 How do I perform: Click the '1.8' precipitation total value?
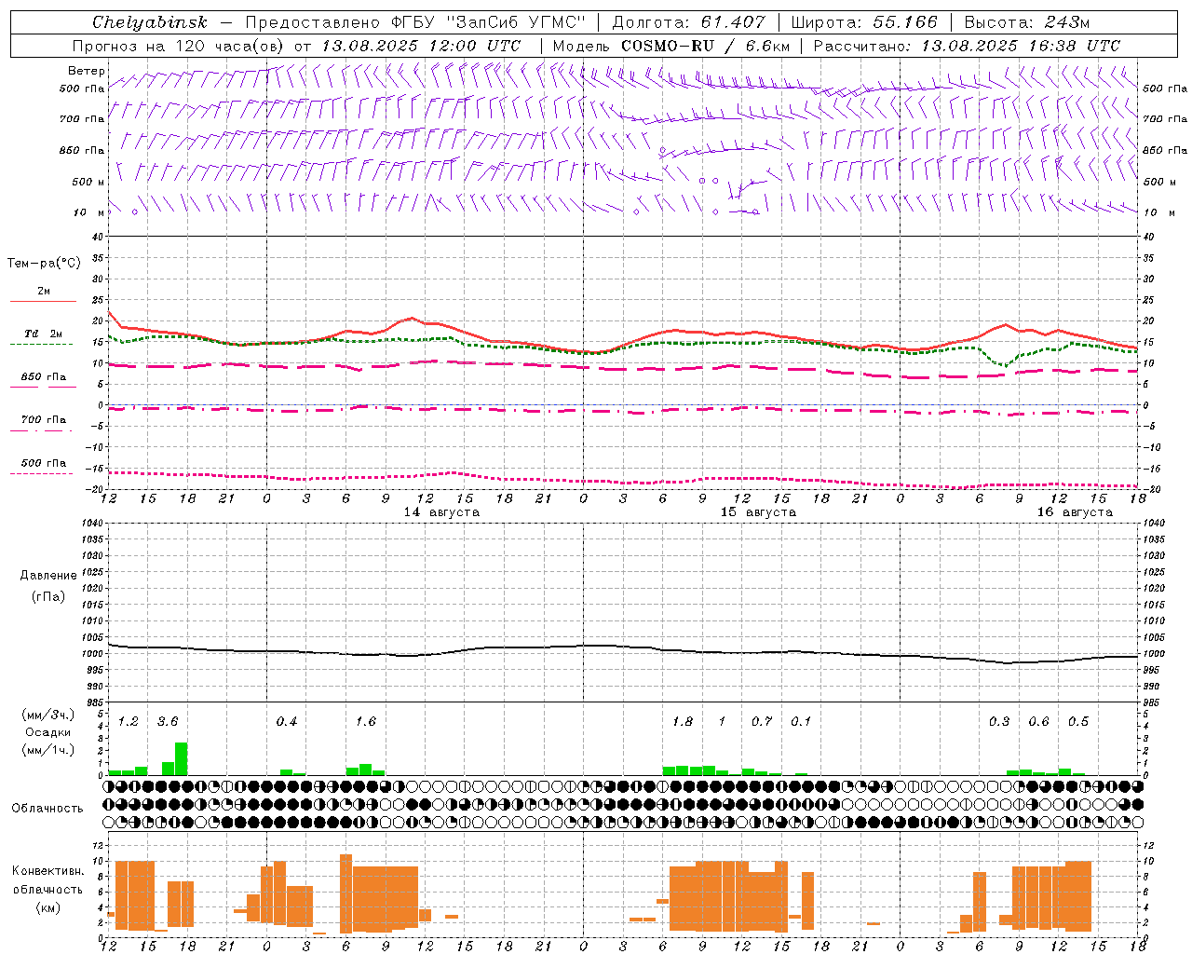pos(683,721)
